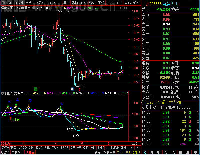Open the 财富圈 tab
Viewport: 200px width, 155px height.
(x=30, y=152)
